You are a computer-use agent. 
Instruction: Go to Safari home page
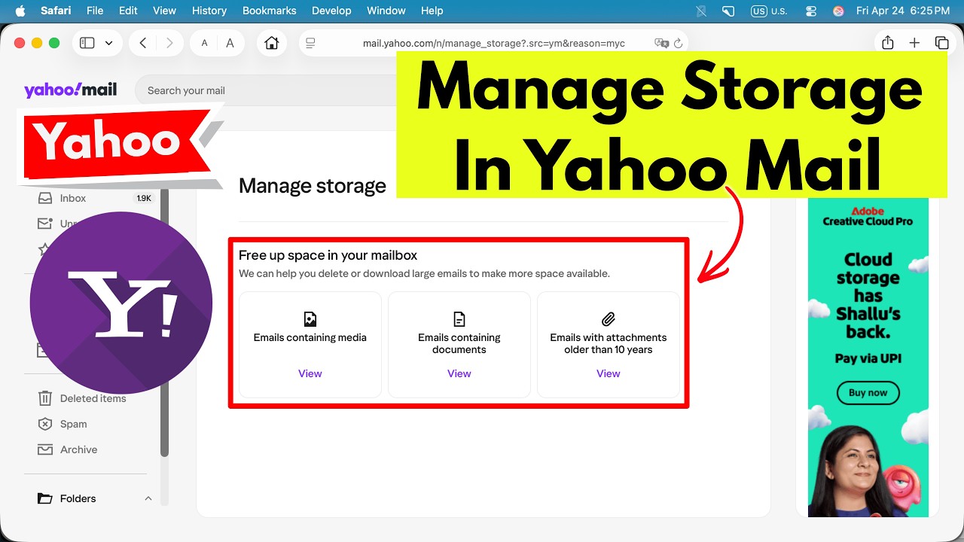(272, 43)
